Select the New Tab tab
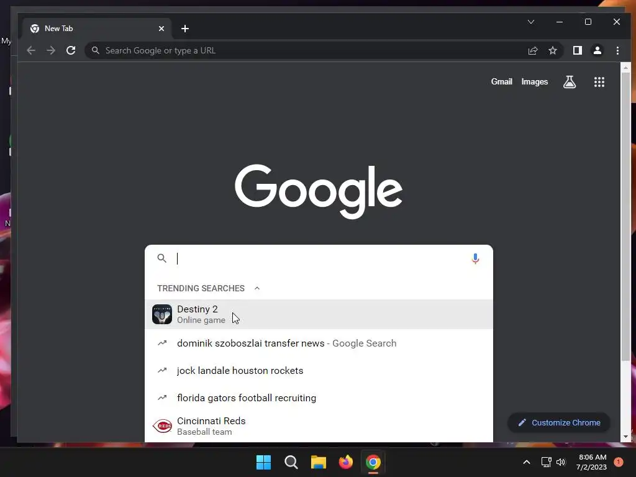The image size is (636, 477). point(96,29)
